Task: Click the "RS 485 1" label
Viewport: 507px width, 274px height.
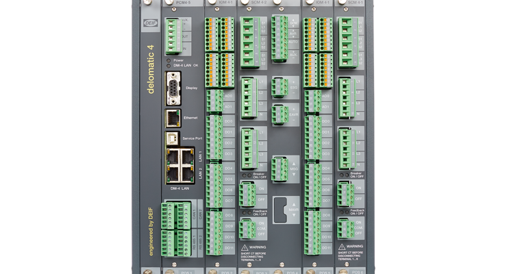Action: 195,243
